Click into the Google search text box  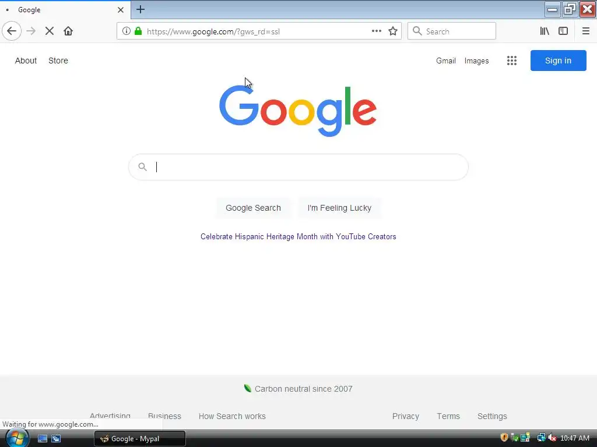298,167
